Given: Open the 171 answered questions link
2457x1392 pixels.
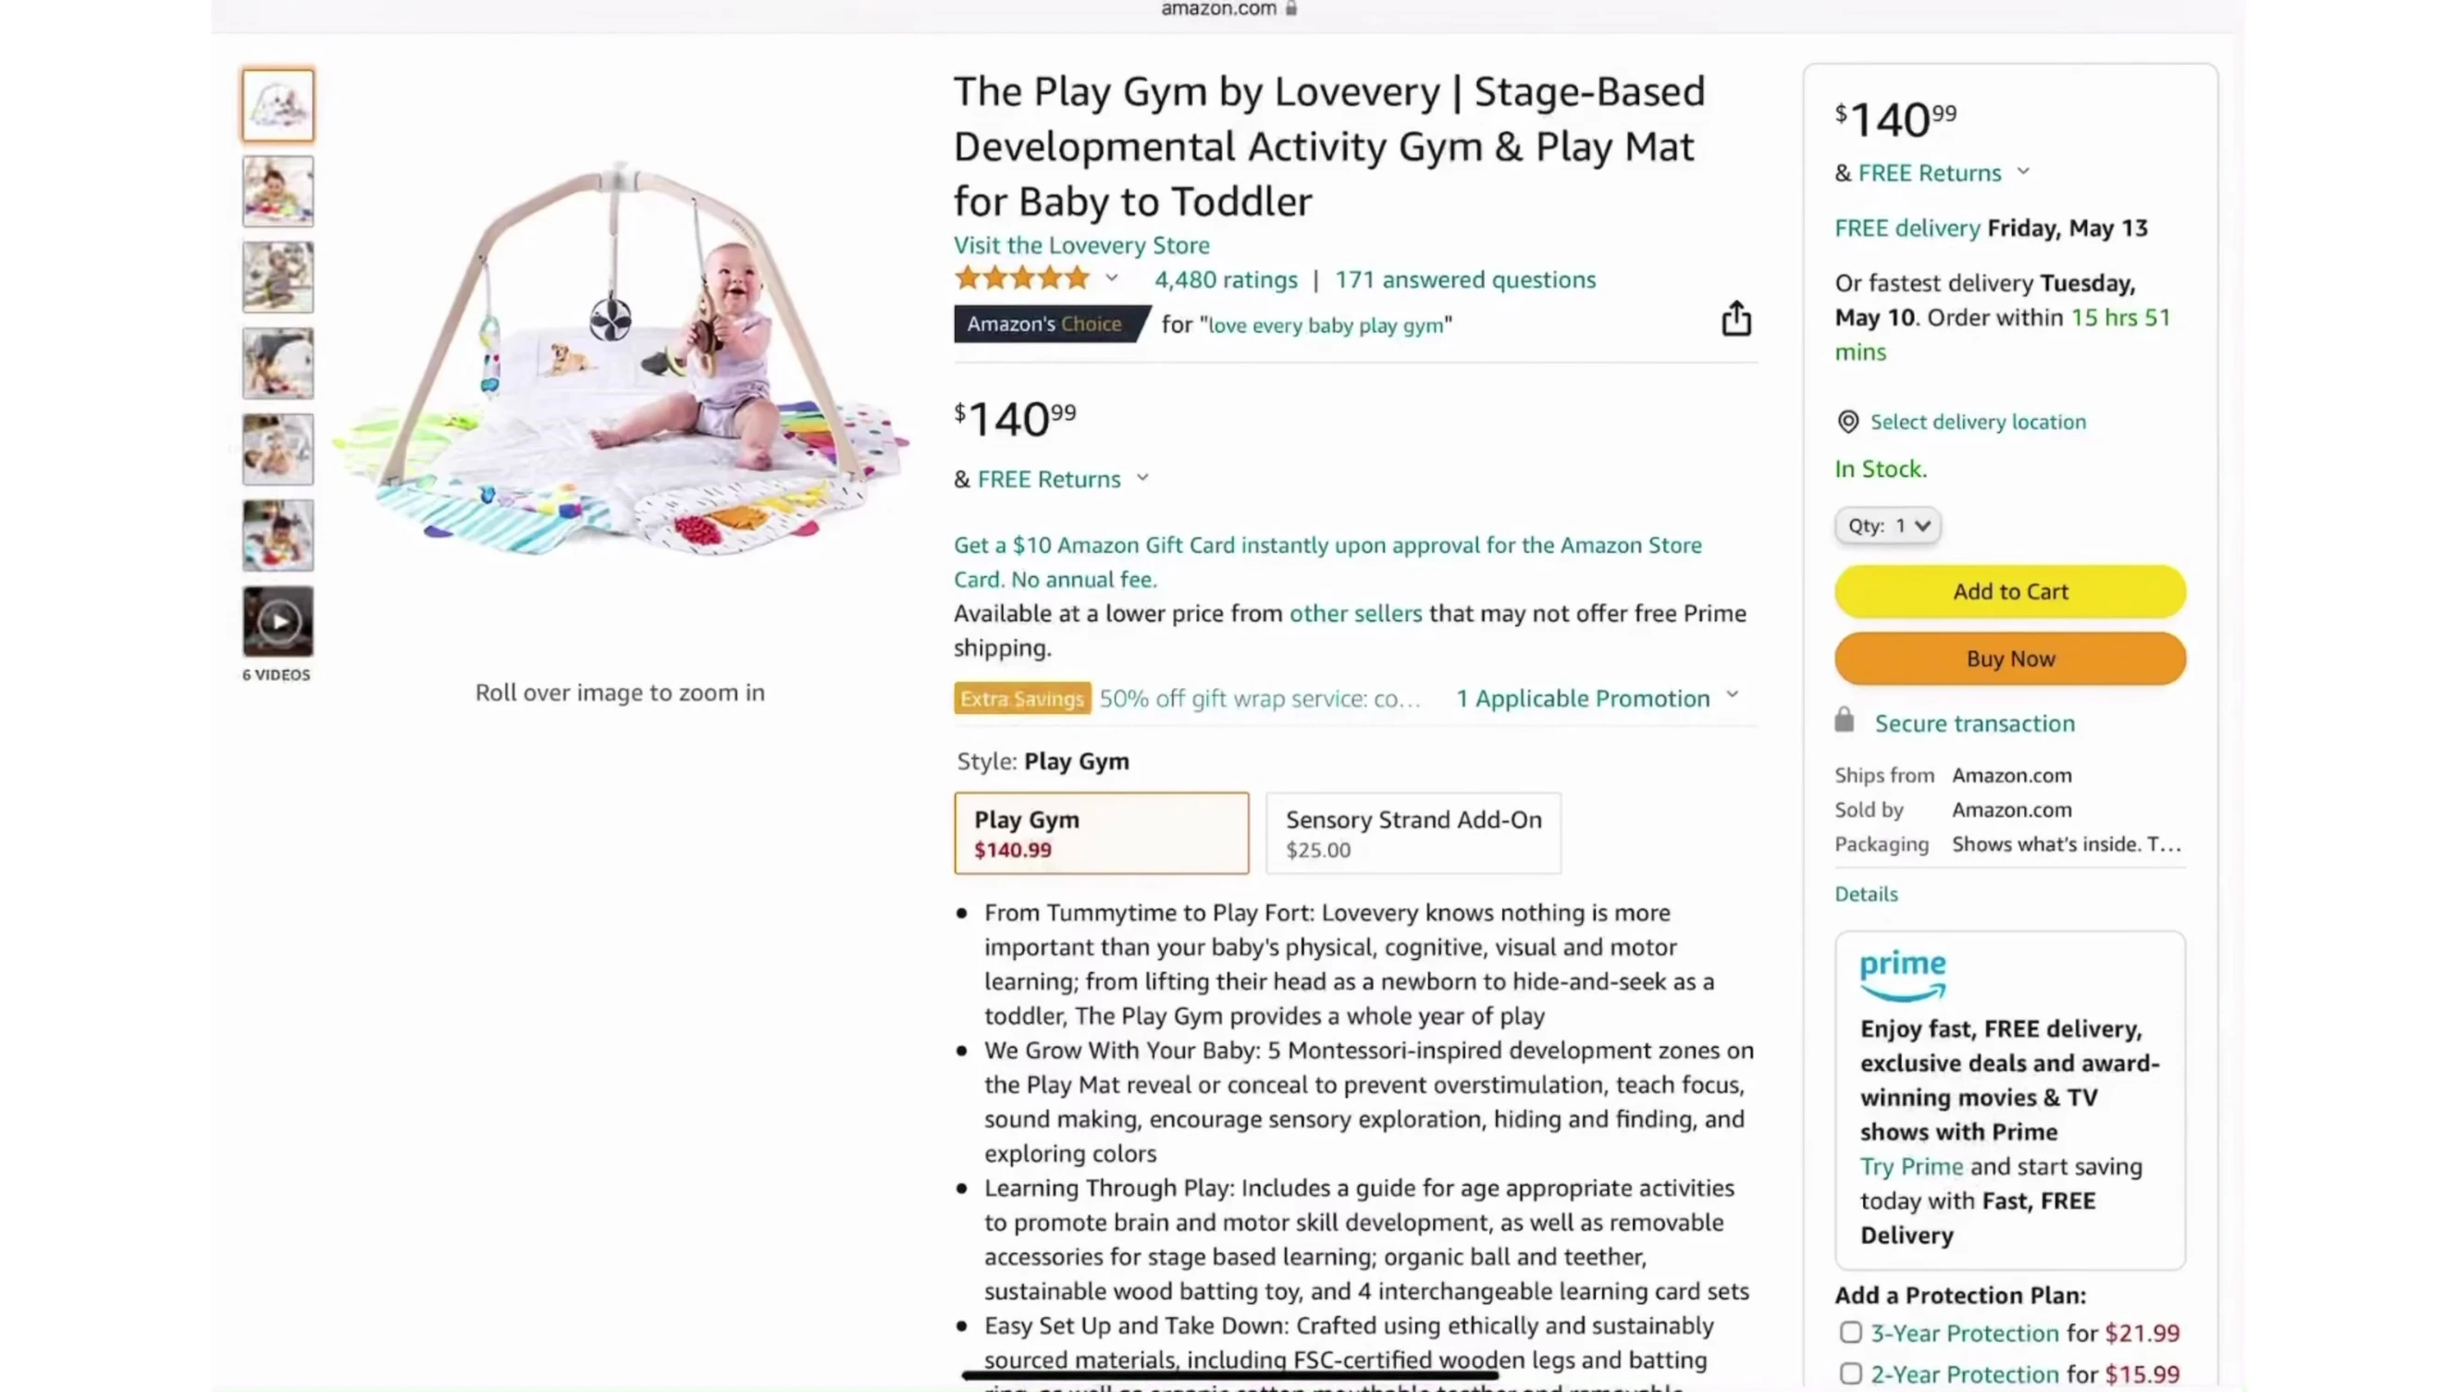Looking at the screenshot, I should point(1464,279).
